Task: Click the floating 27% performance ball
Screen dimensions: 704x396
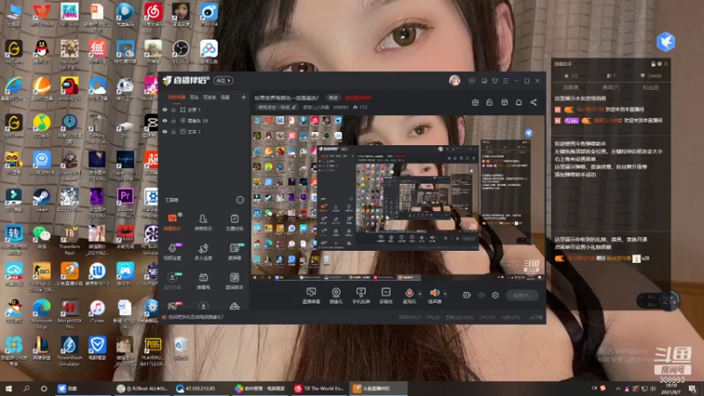Action: click(669, 300)
